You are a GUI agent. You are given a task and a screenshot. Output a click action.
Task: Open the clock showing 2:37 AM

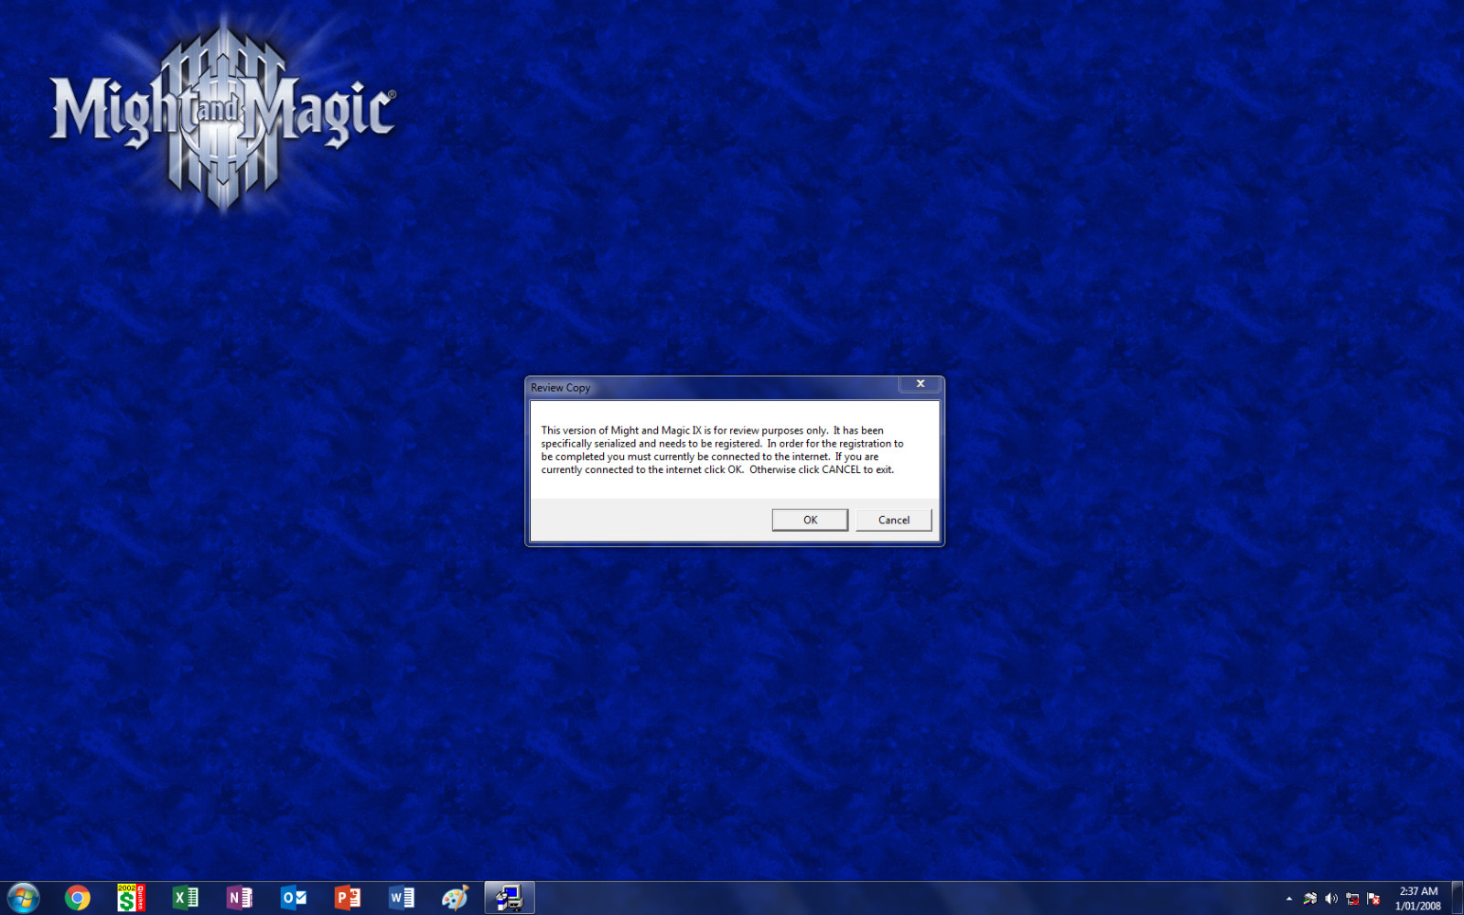[x=1417, y=899]
